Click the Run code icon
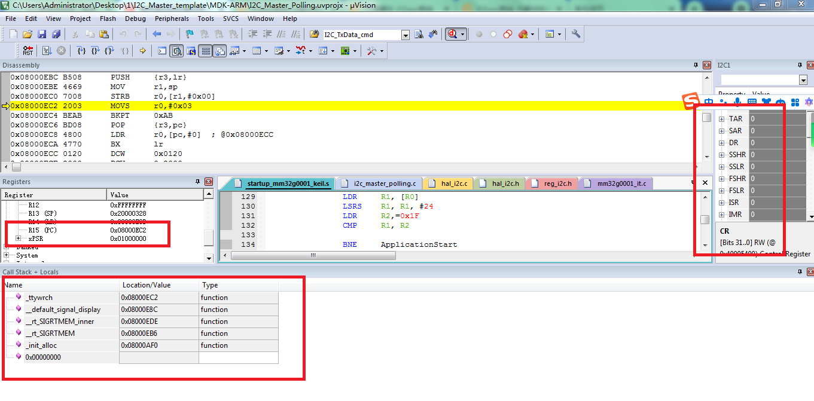 coord(46,51)
